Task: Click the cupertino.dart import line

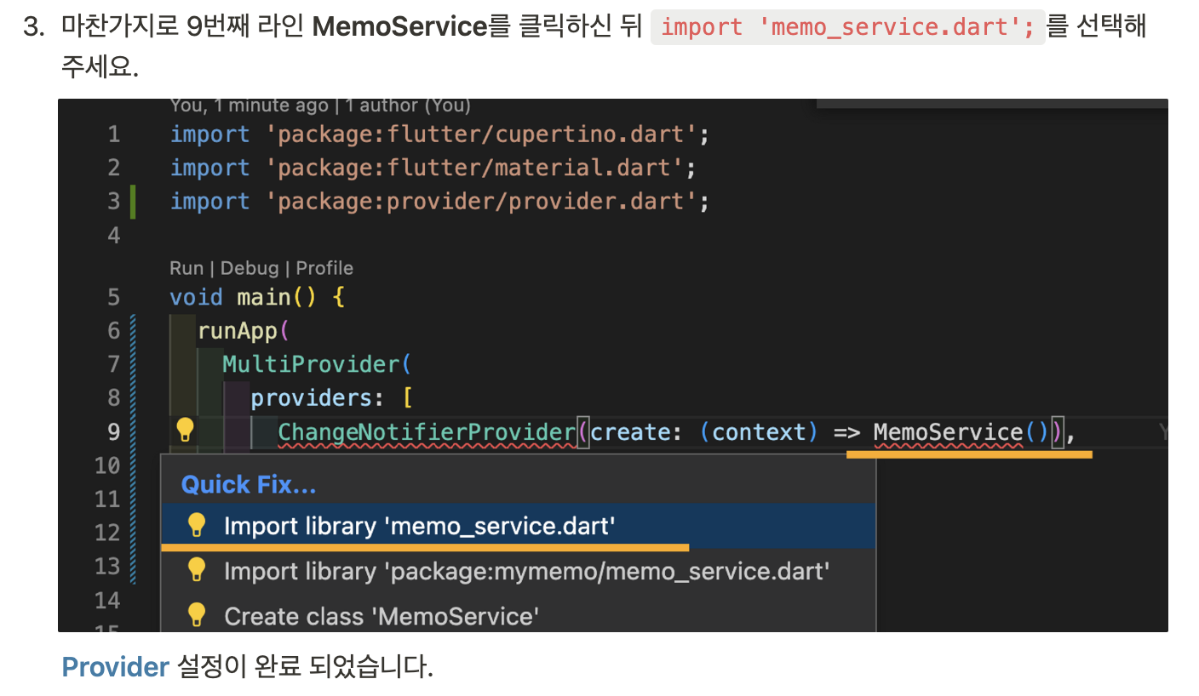Action: click(440, 134)
